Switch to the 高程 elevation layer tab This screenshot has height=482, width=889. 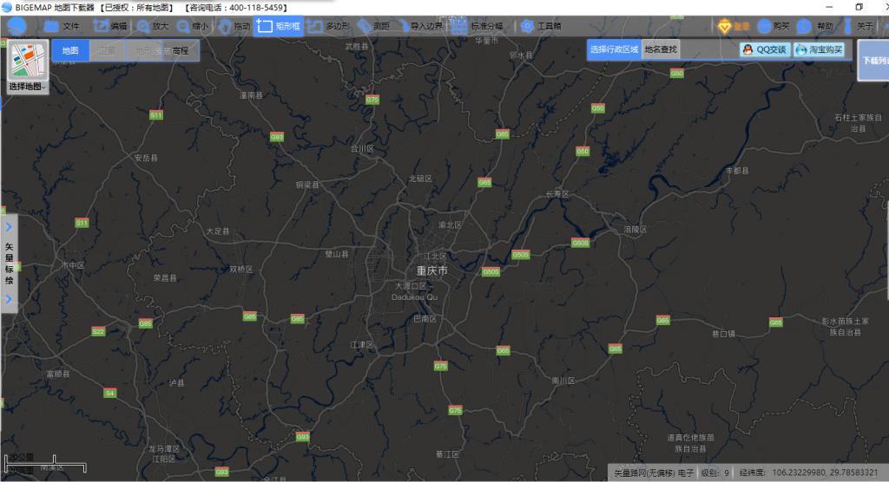181,50
